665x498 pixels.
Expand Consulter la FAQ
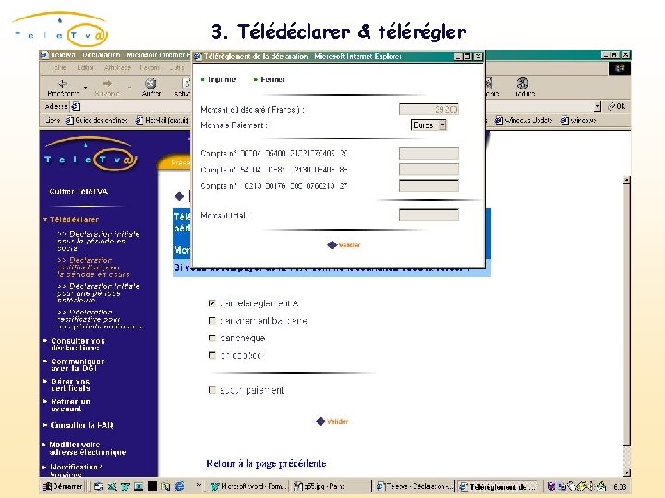[x=78, y=425]
